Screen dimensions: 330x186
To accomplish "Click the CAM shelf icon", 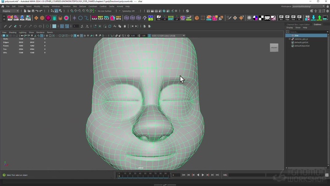I will tap(16, 19).
